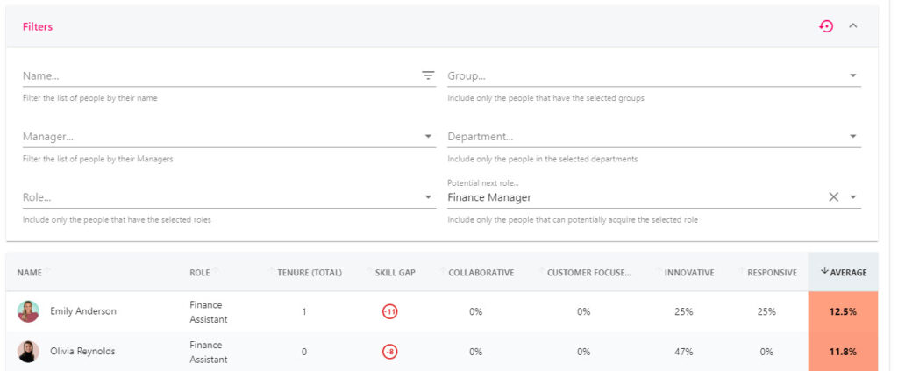Sort by the Average column
The image size is (898, 371).
coord(843,273)
